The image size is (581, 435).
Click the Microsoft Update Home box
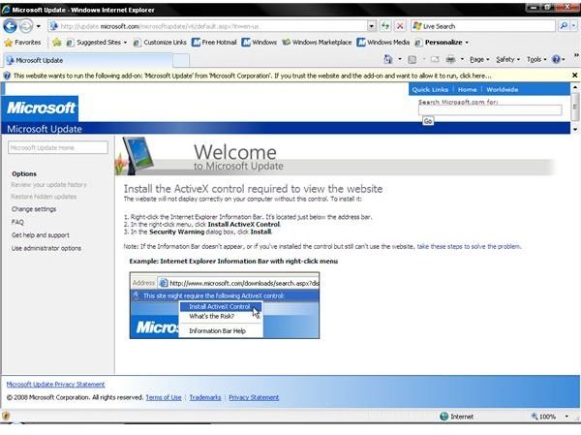[x=58, y=147]
